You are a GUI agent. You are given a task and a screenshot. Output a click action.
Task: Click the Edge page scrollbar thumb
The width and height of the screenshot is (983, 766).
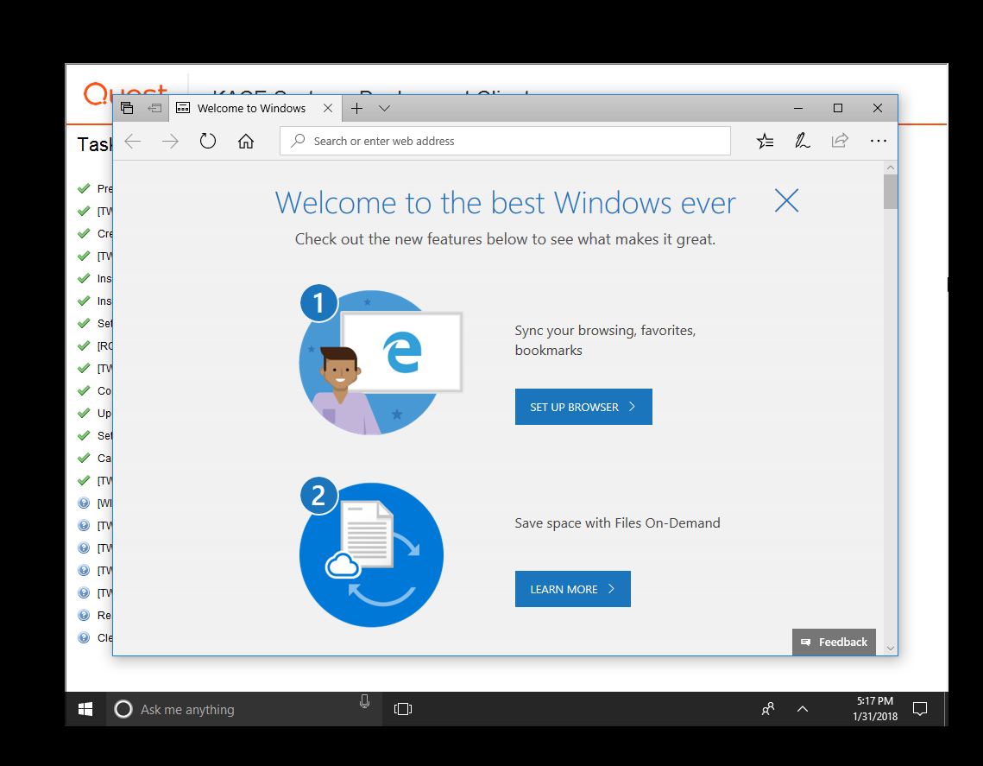point(890,192)
